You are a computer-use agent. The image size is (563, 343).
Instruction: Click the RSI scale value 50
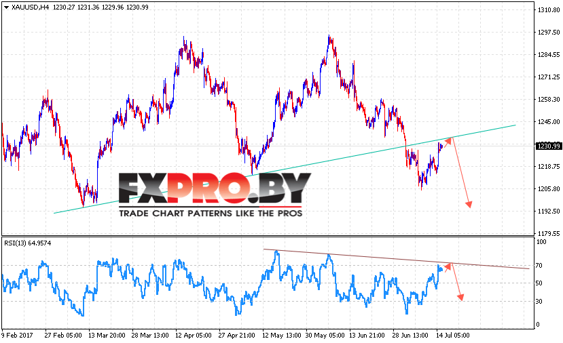[539, 283]
